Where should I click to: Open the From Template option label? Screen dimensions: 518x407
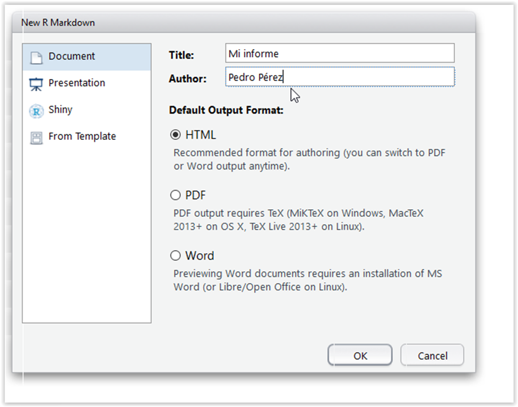click(82, 136)
